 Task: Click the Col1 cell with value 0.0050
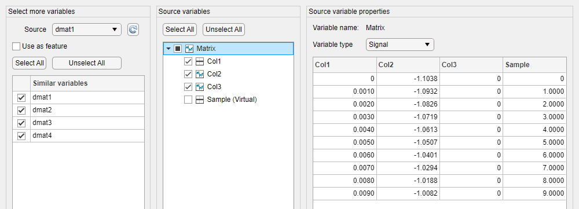click(x=345, y=142)
